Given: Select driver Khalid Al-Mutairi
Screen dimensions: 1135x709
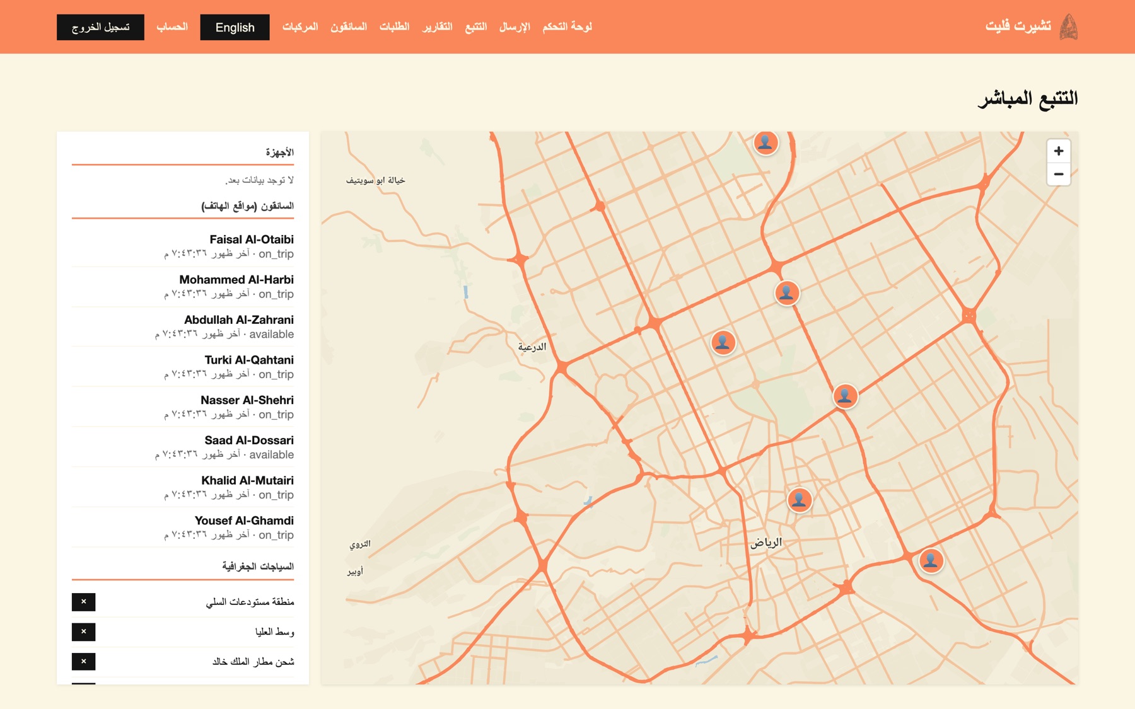Looking at the screenshot, I should (x=183, y=488).
